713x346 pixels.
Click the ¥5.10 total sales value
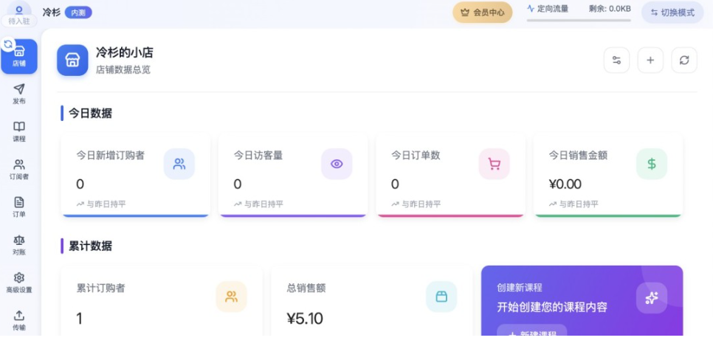tap(305, 318)
